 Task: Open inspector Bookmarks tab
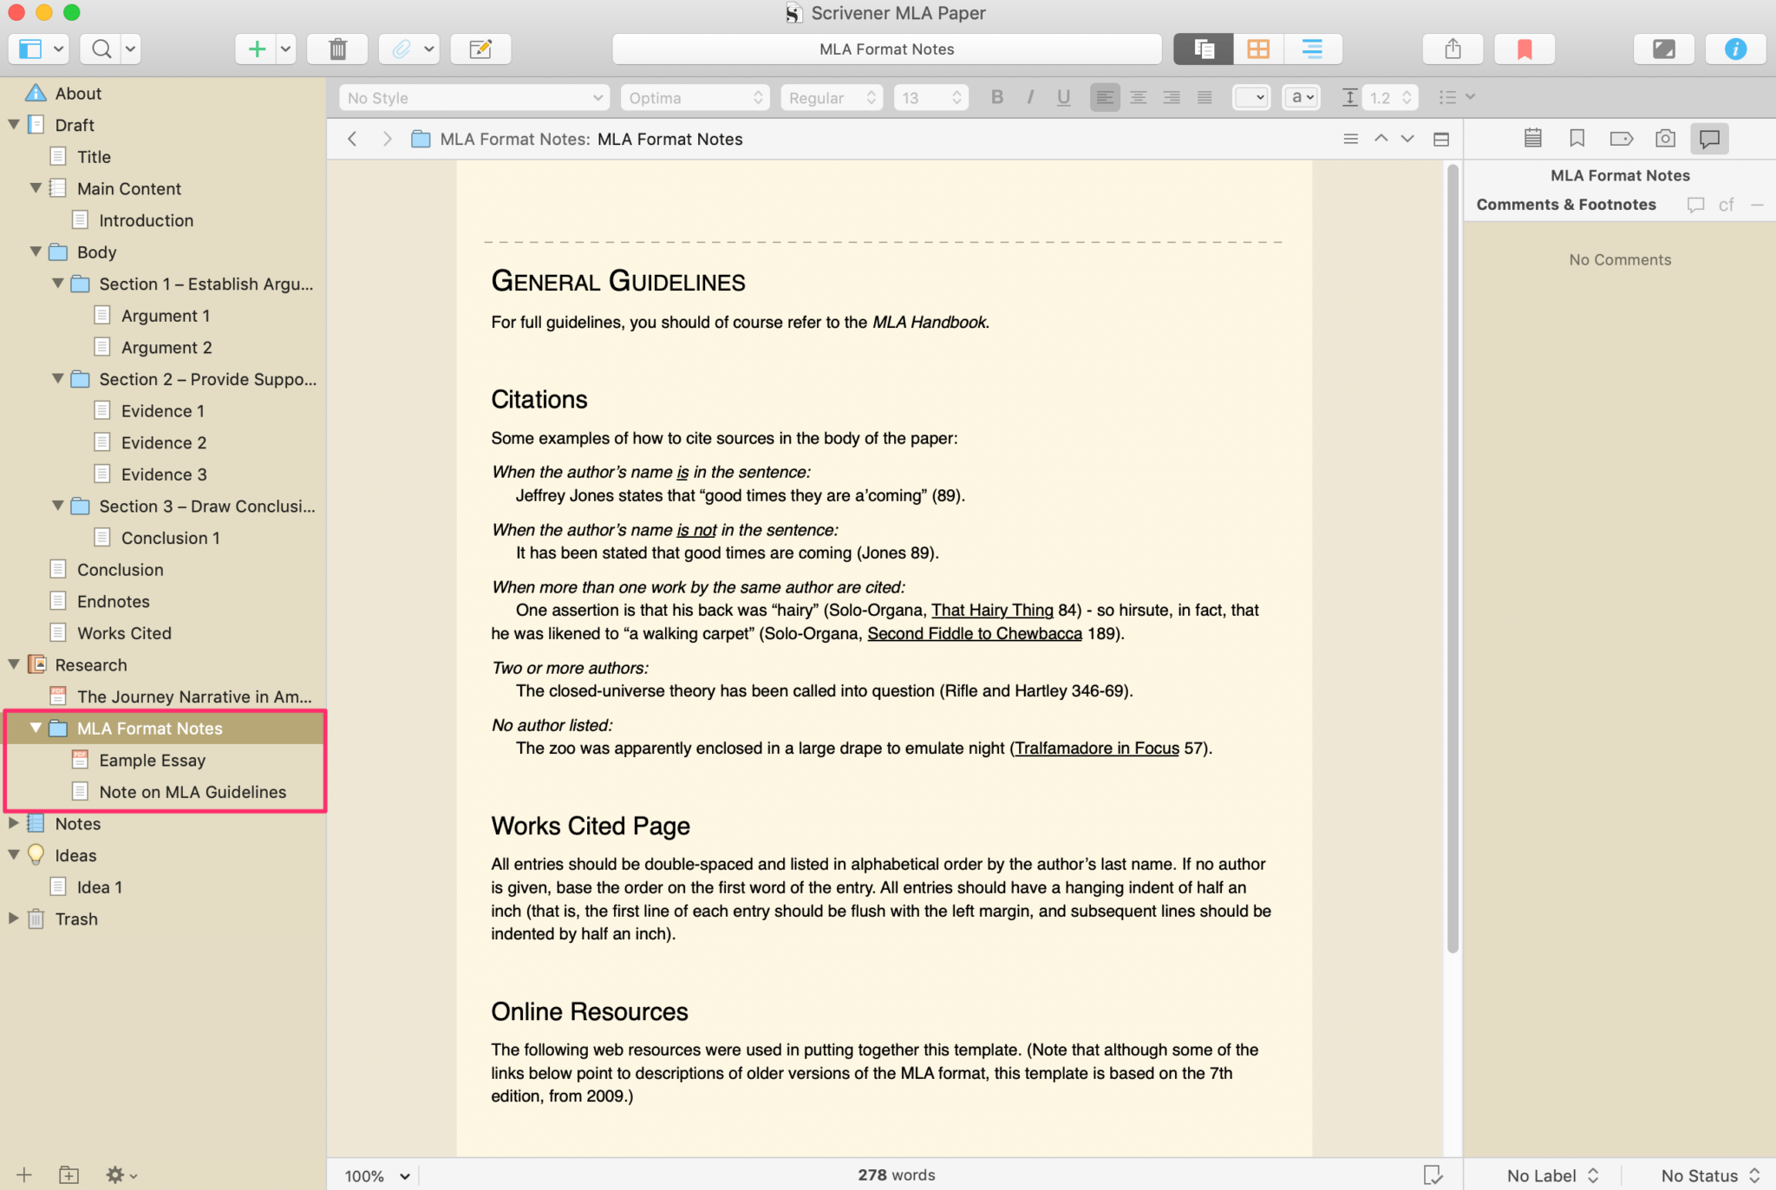(x=1577, y=139)
